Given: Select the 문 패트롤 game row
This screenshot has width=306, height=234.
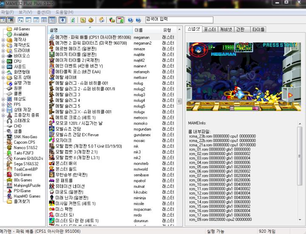Looking at the screenshot, I should (x=112, y=181).
